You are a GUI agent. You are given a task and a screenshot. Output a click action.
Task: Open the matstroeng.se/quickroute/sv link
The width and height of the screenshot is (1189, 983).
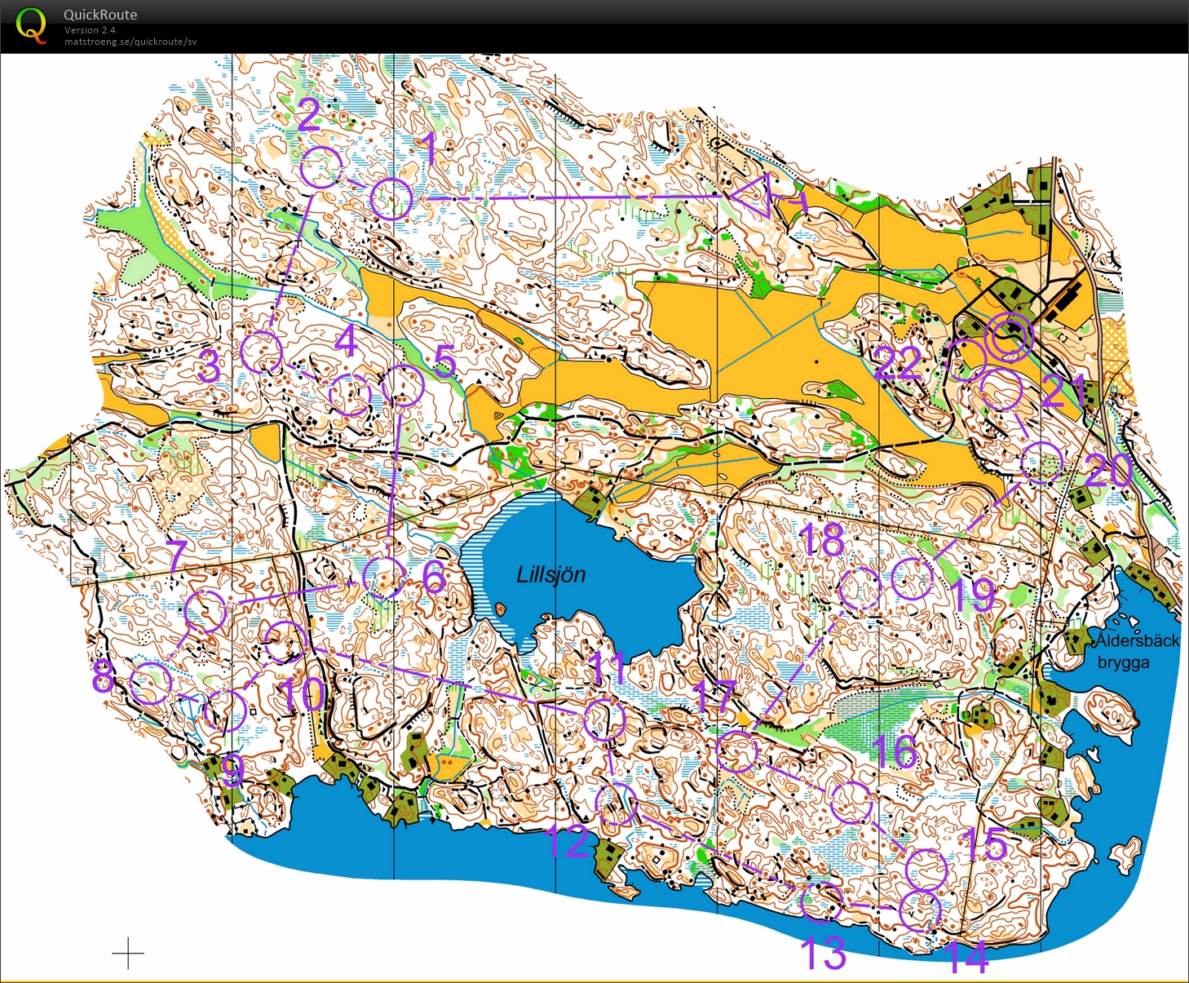pyautogui.click(x=130, y=42)
